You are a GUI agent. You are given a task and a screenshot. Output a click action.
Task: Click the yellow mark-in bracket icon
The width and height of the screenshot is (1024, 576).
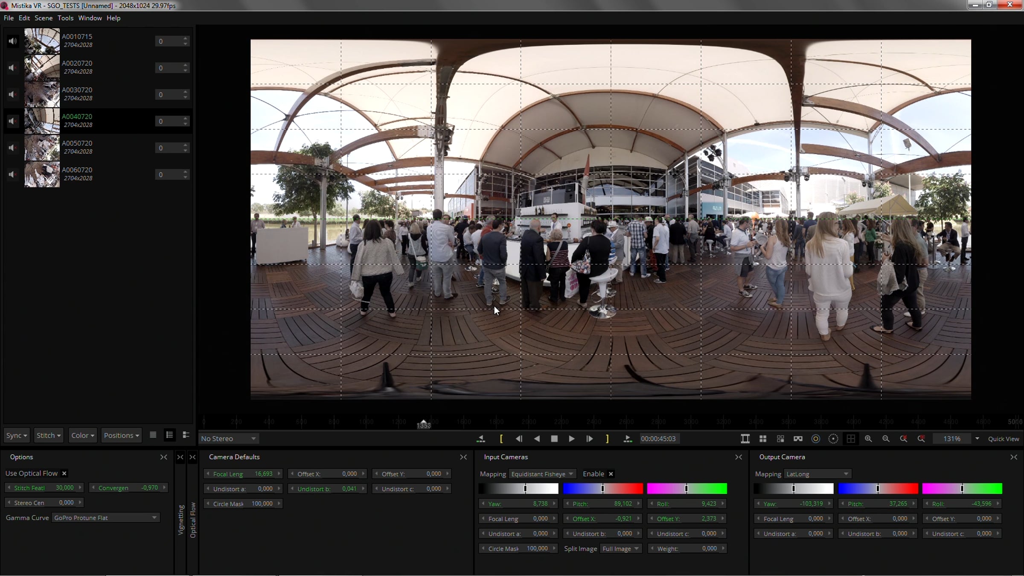[x=501, y=439]
